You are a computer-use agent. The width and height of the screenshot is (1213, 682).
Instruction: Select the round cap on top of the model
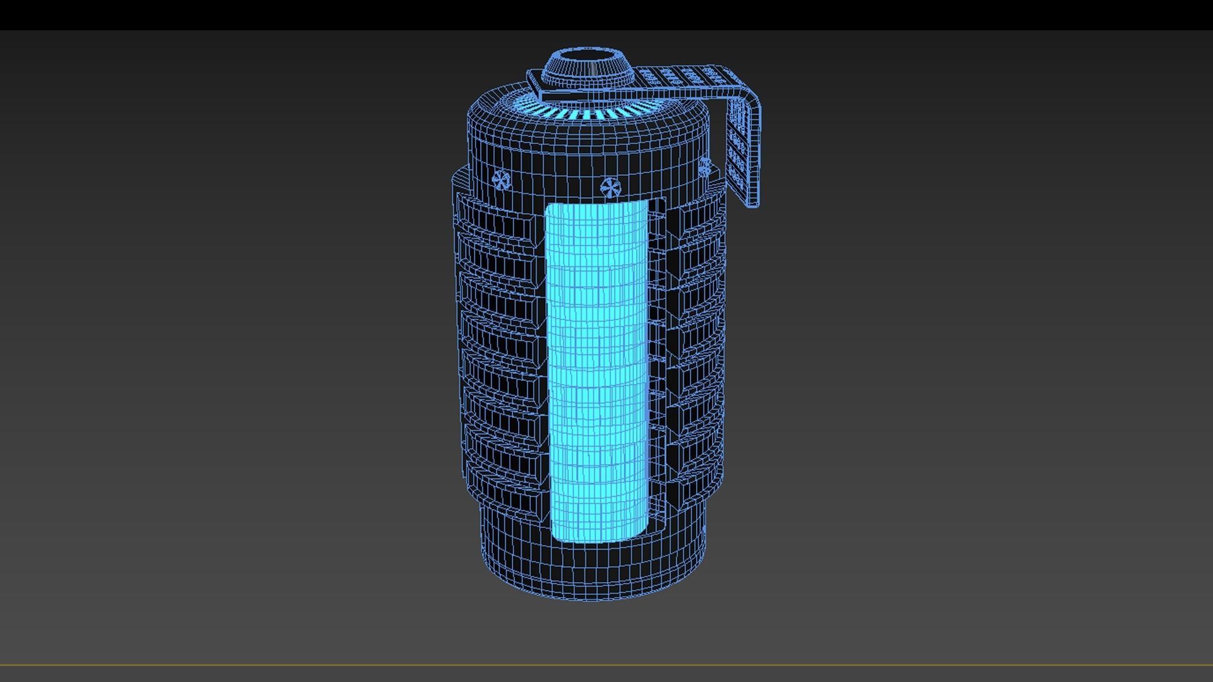[x=589, y=67]
